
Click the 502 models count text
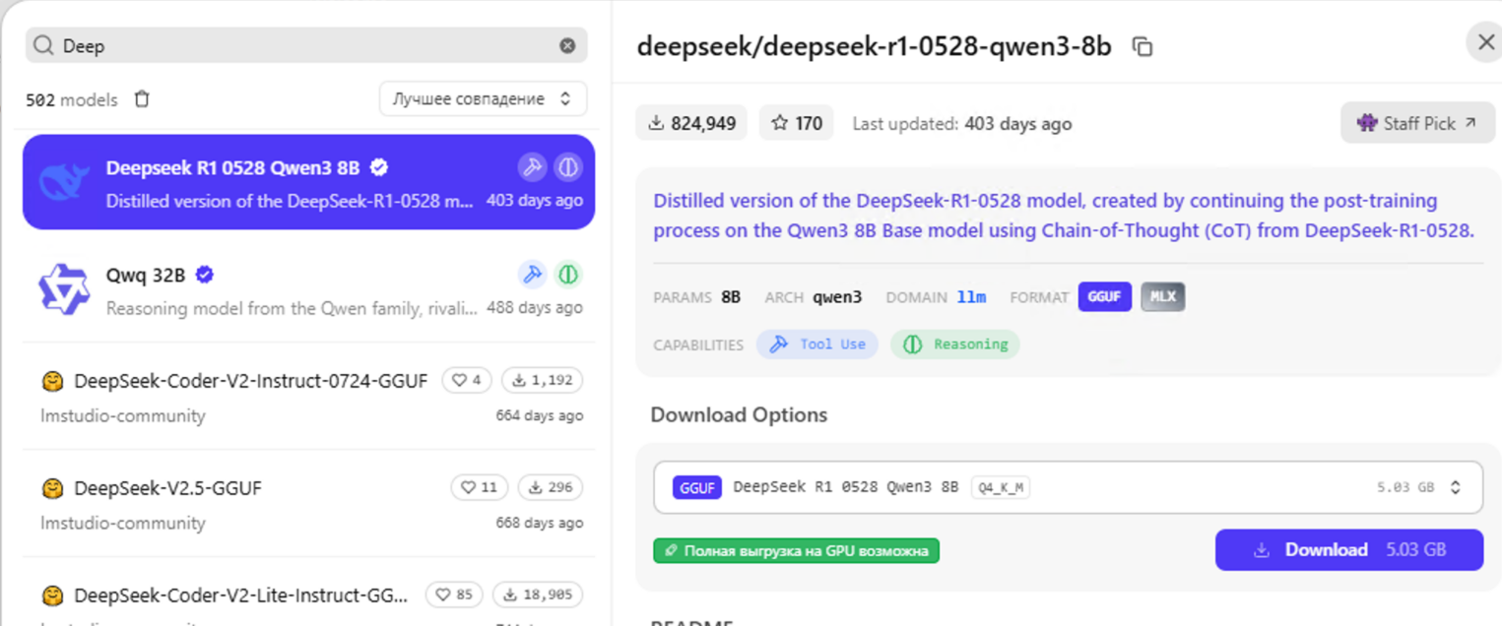(71, 99)
